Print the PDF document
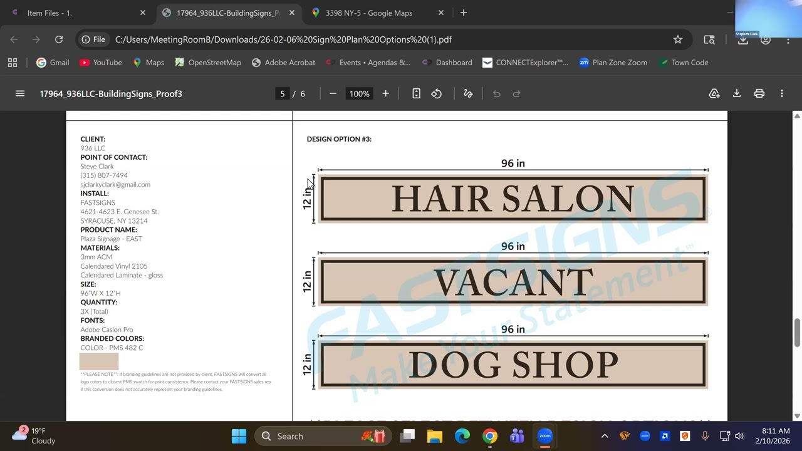802x451 pixels. 759,93
